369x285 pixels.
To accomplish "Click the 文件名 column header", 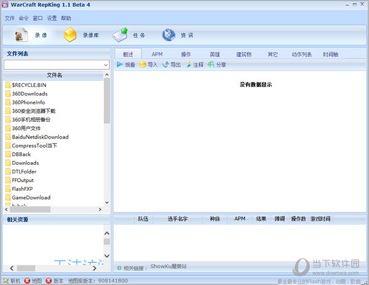I will click(x=54, y=75).
